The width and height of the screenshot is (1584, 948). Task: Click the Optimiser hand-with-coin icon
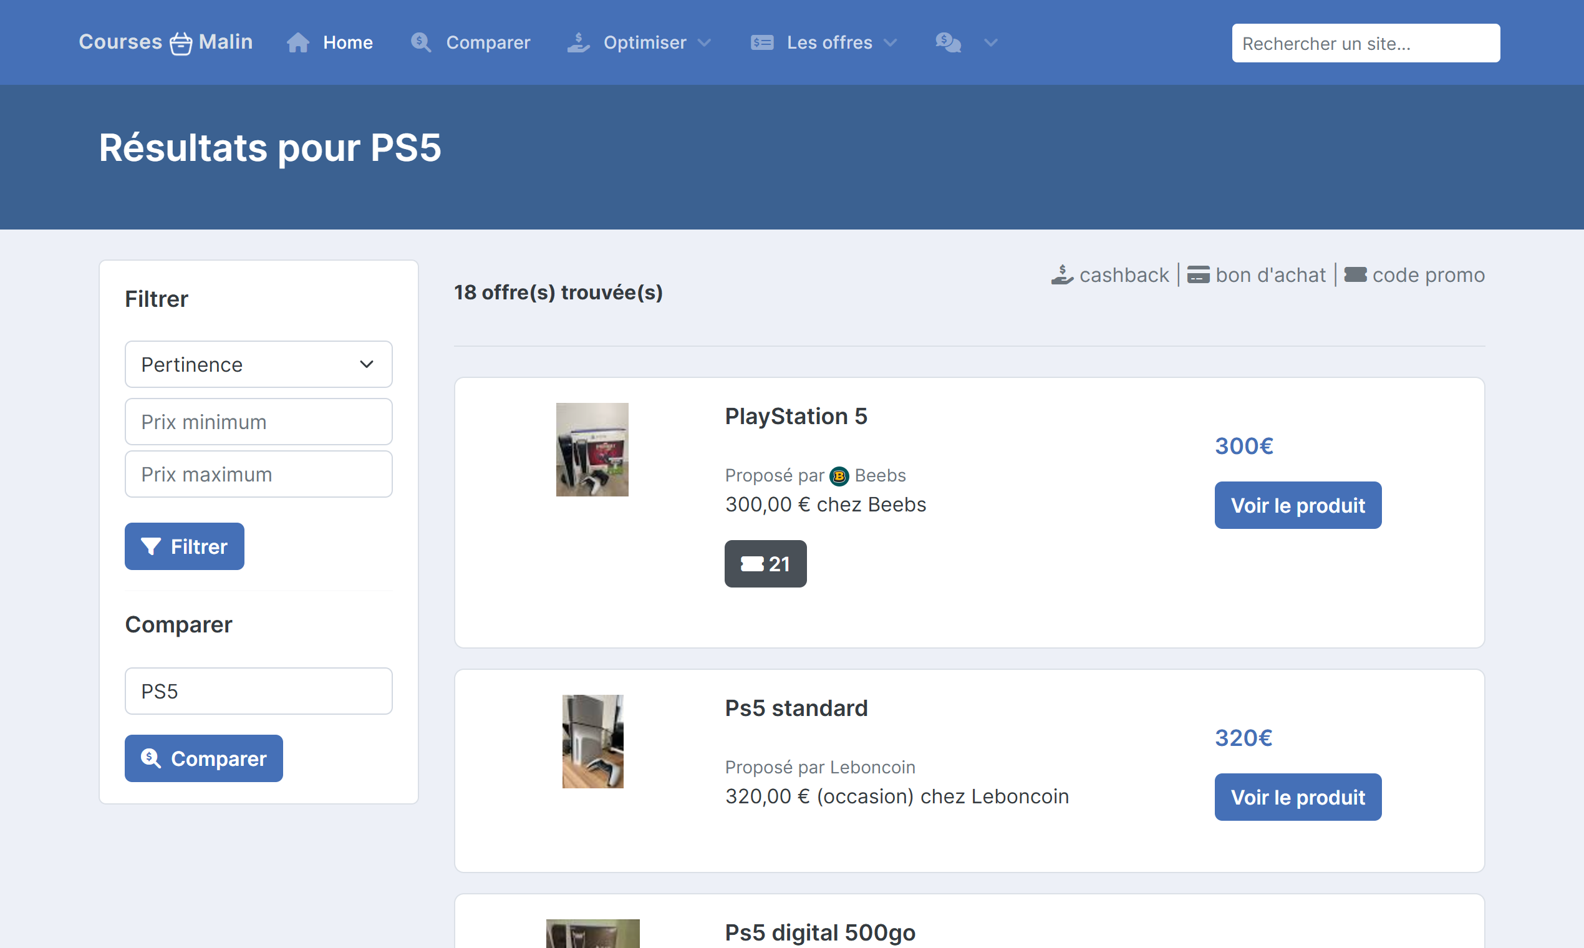point(578,43)
